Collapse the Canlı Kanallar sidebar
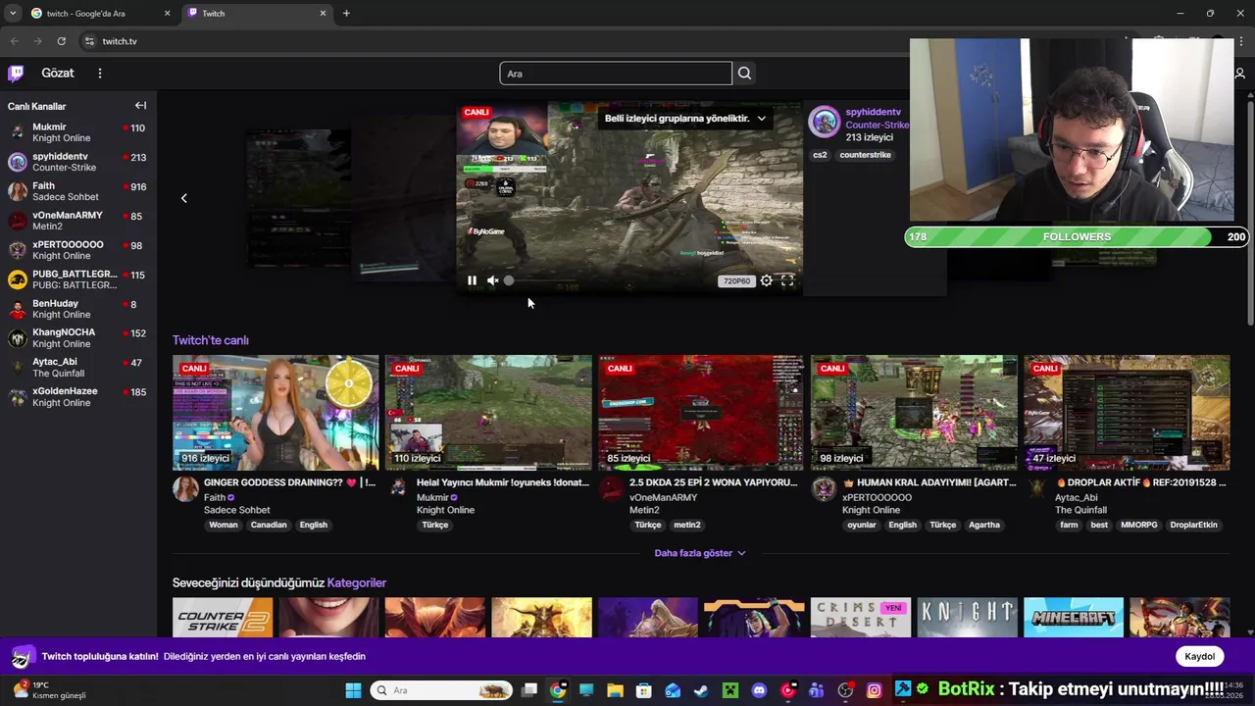Viewport: 1255px width, 706px height. click(140, 105)
